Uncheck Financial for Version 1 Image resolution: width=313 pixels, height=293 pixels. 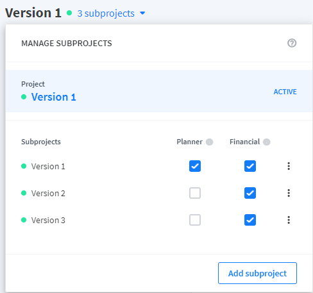[250, 166]
